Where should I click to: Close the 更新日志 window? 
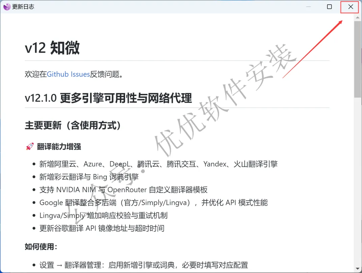tap(351, 7)
